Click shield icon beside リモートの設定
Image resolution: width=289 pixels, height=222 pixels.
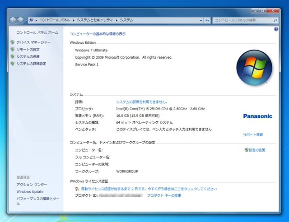12,49
